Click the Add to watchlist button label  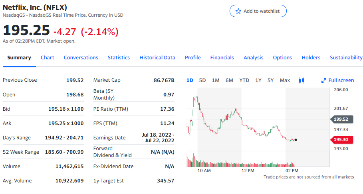(262, 11)
